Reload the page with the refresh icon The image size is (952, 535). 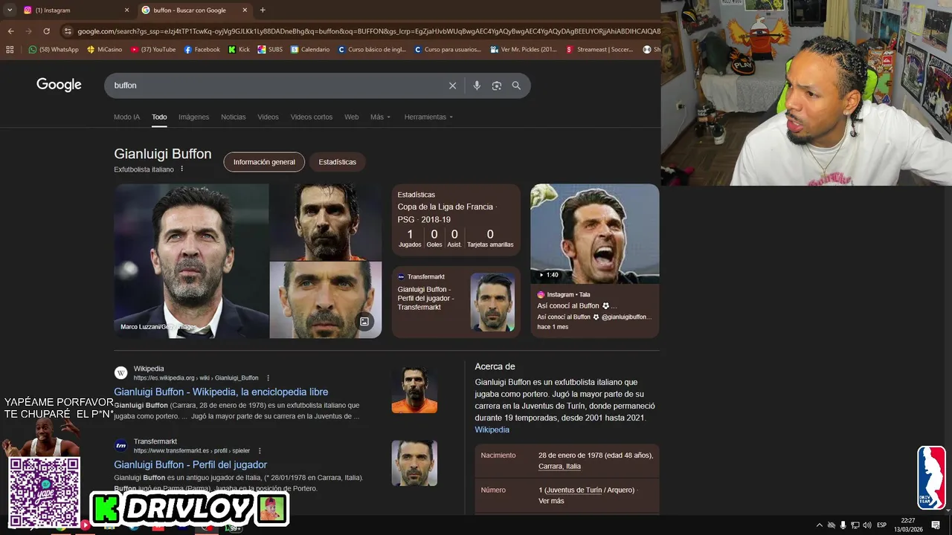[x=46, y=31]
